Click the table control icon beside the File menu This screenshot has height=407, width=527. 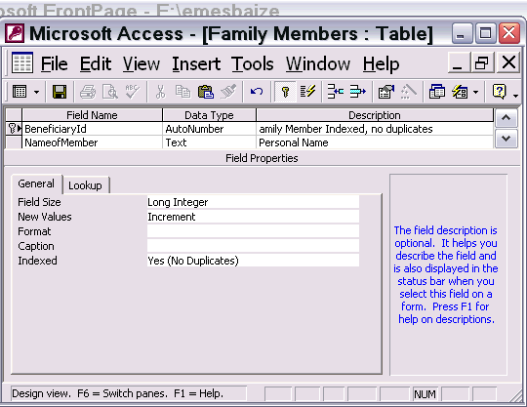[22, 62]
